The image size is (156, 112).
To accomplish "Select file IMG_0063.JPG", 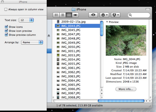I will pyautogui.click(x=77, y=76).
